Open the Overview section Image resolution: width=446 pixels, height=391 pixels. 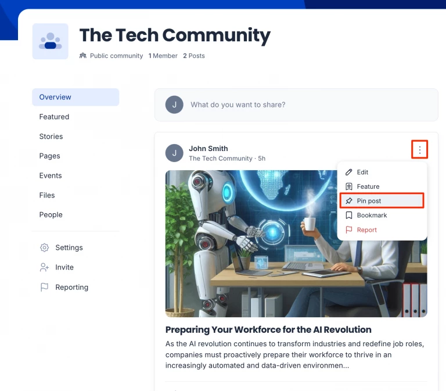coord(75,97)
